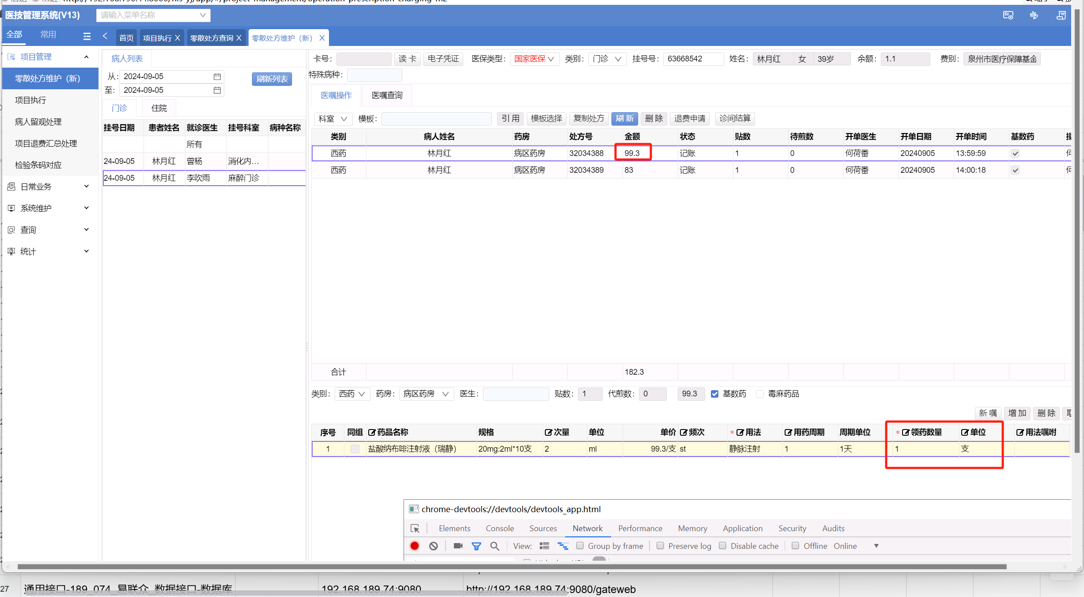Toggle the 基数药 checkbox

pos(714,394)
